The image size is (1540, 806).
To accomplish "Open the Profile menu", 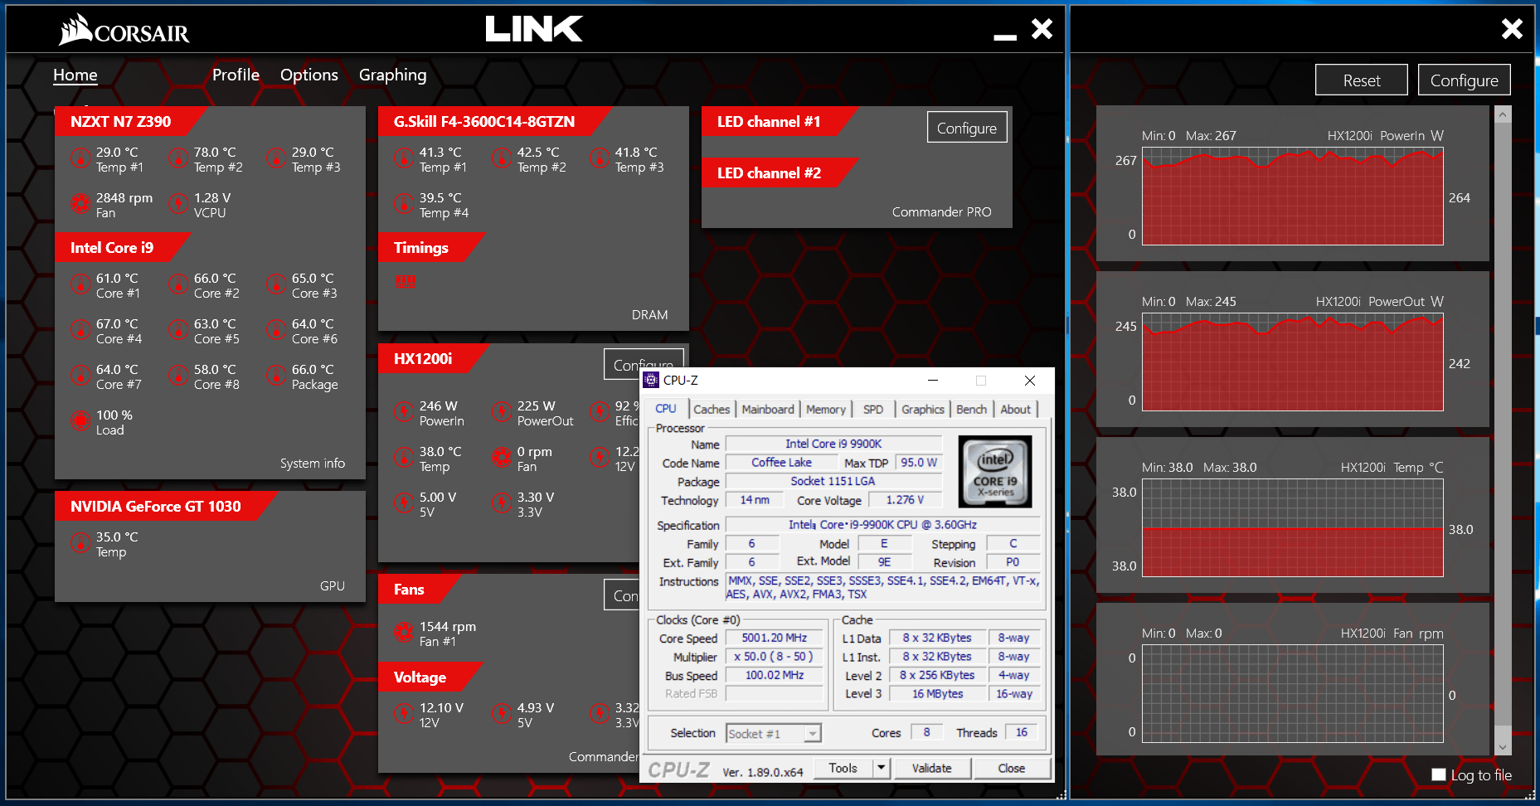I will tap(236, 75).
